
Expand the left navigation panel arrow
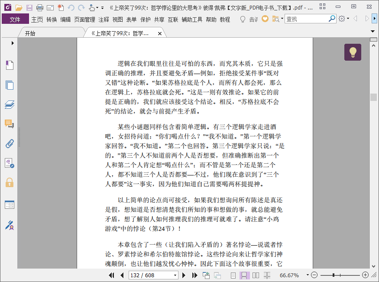(x=13, y=43)
